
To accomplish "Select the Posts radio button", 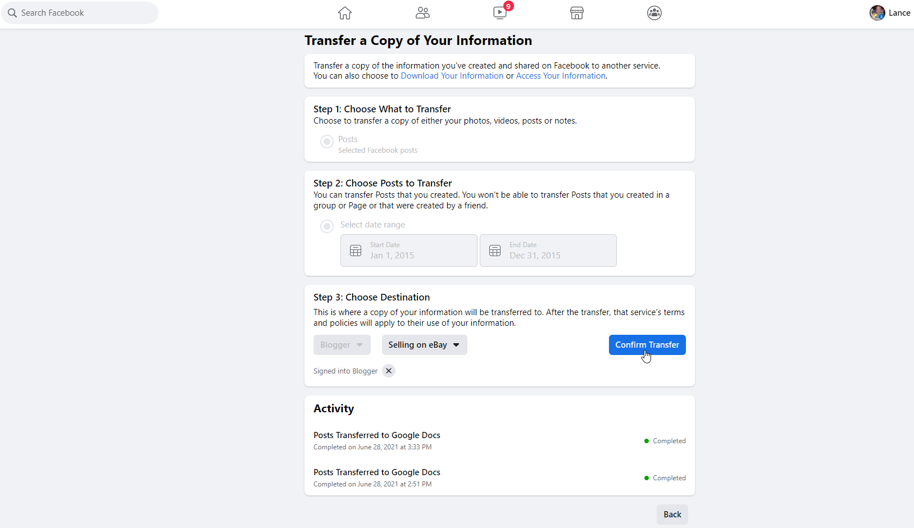I will 327,142.
